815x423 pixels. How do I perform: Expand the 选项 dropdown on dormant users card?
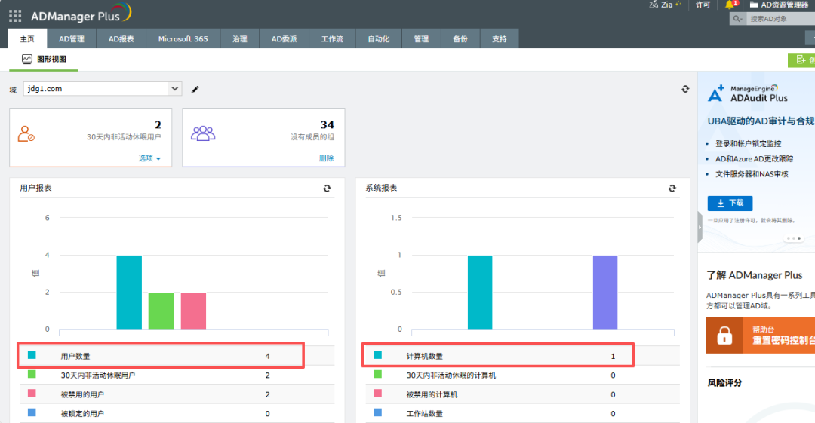coord(149,158)
